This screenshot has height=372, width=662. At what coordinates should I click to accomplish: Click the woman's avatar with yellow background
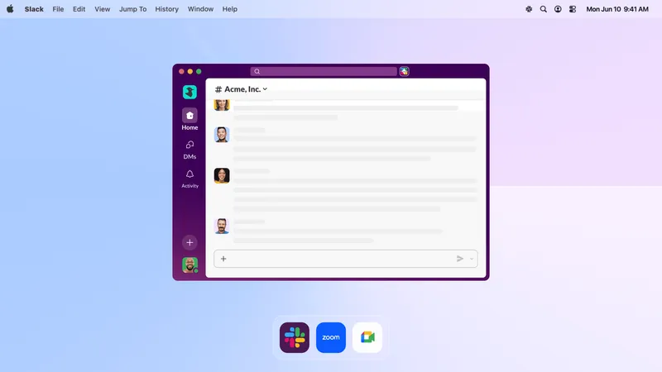(x=222, y=105)
